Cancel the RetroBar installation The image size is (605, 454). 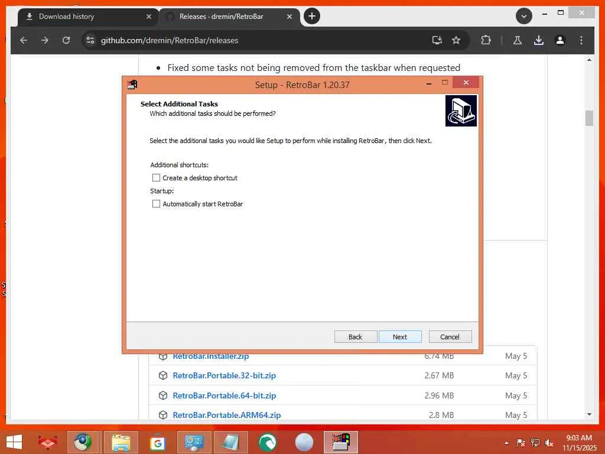pos(450,336)
